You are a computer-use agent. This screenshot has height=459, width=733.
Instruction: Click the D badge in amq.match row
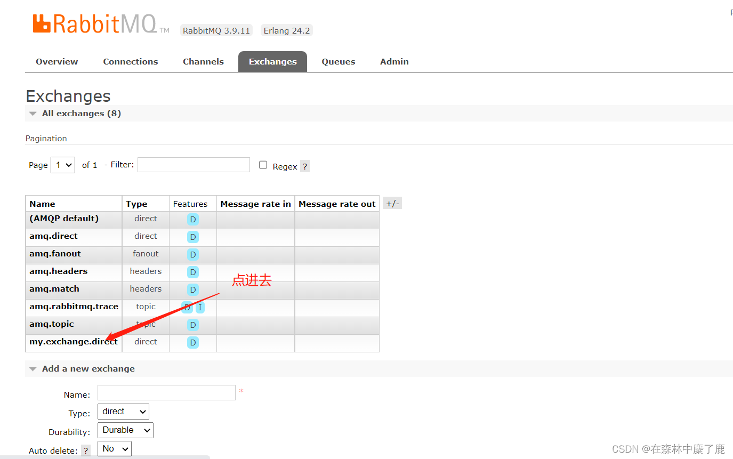[x=193, y=289]
